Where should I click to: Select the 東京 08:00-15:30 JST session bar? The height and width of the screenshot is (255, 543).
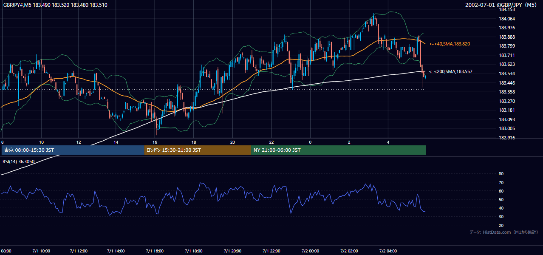tap(73, 150)
